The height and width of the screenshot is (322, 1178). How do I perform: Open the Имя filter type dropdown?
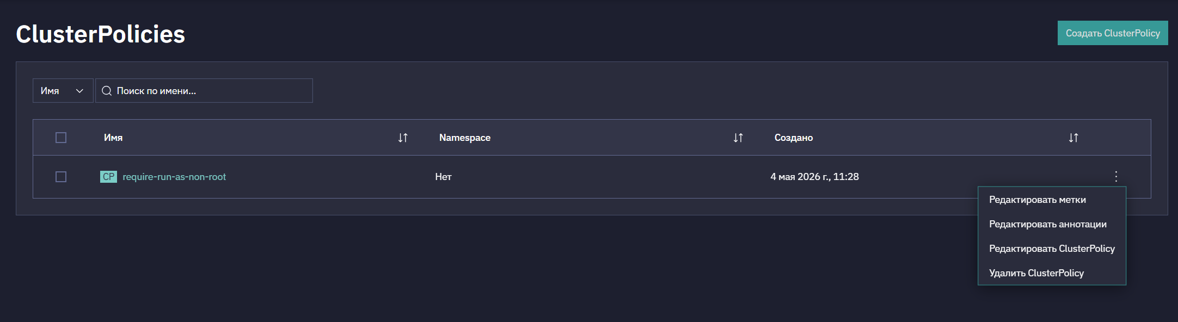click(63, 91)
